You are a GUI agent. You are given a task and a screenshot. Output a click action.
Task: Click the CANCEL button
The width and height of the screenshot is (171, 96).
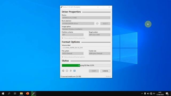105,71
